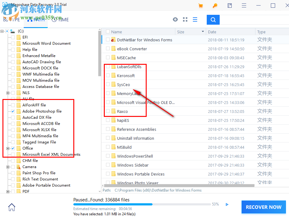
Task: Click the key registration icon
Action: 215,6
